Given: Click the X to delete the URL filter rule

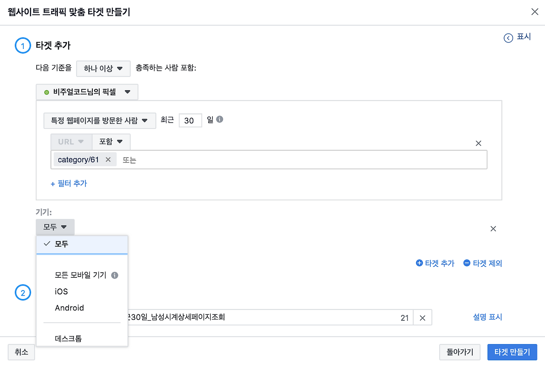Looking at the screenshot, I should (x=478, y=143).
